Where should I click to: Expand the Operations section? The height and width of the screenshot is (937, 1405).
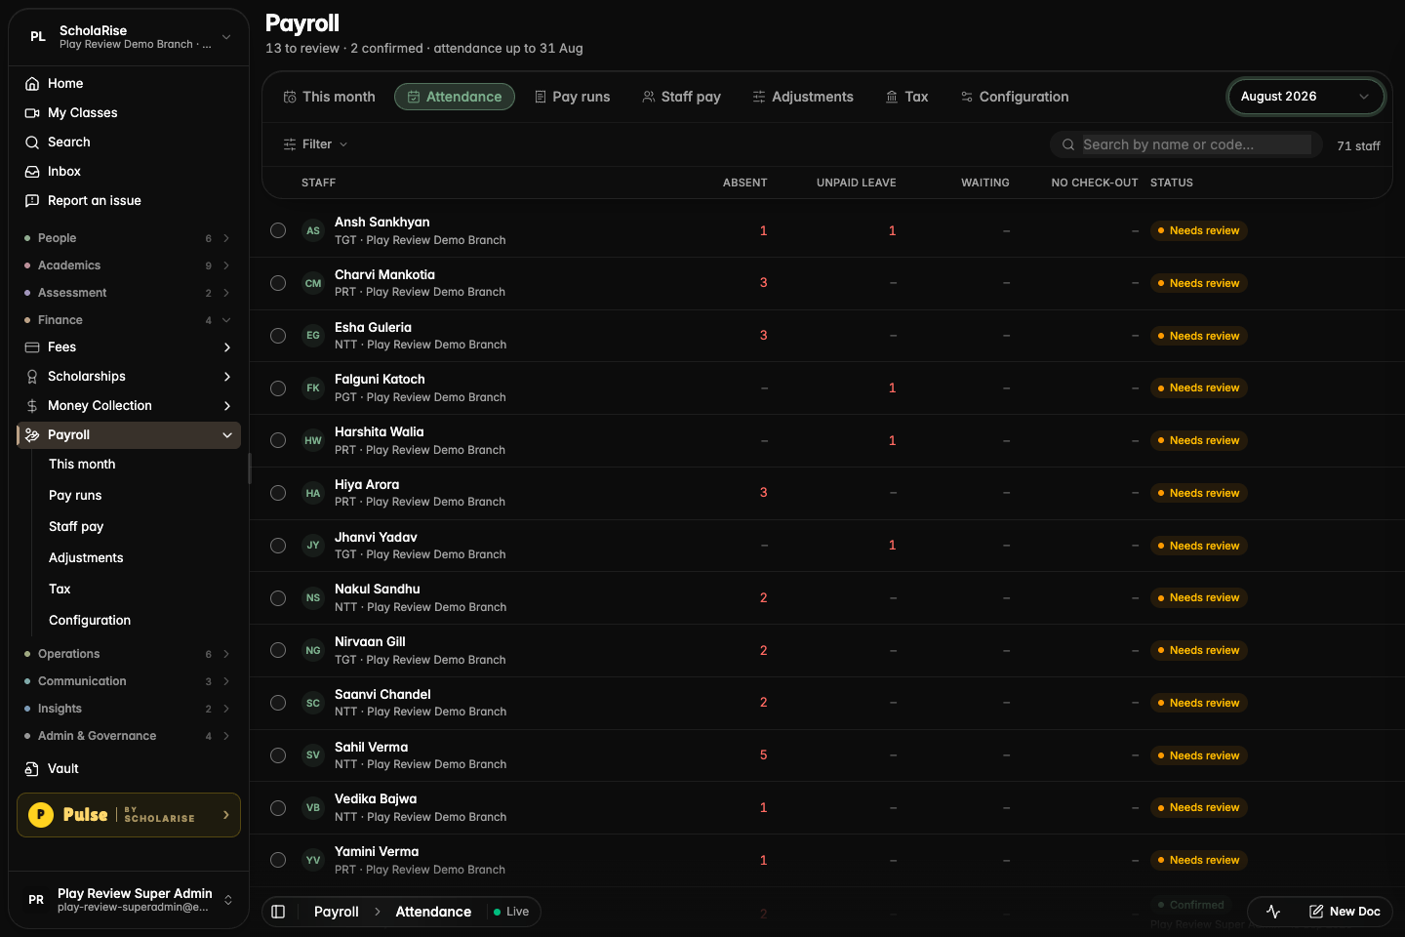(129, 654)
